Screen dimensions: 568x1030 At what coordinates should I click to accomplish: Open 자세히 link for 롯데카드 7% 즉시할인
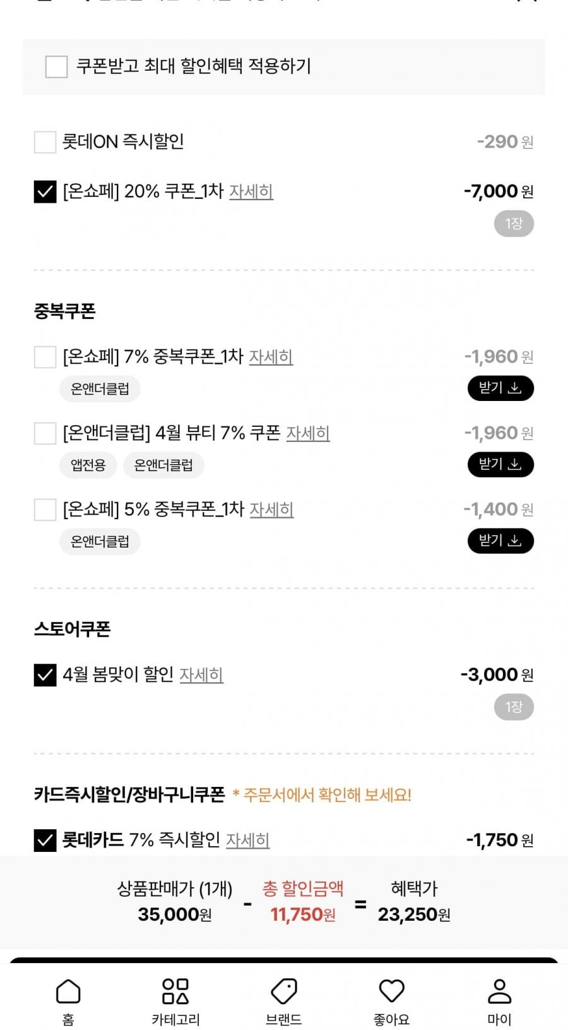click(x=247, y=841)
